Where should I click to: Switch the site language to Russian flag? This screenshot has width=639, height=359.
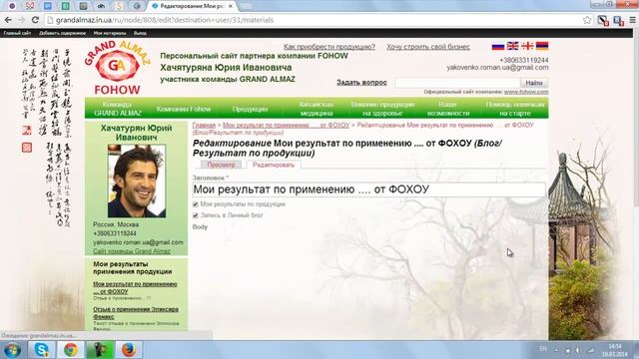498,46
